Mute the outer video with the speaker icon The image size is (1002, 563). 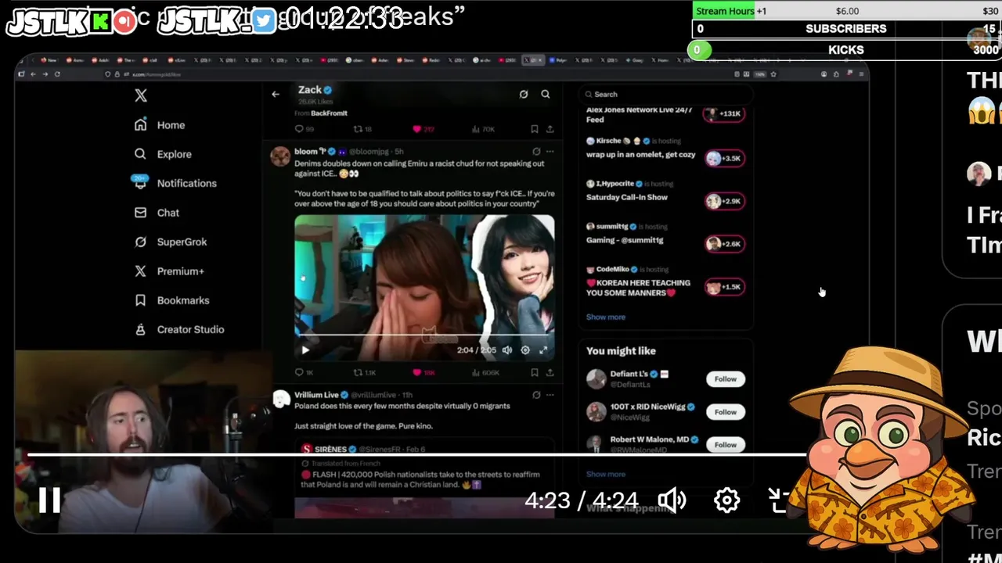(672, 500)
